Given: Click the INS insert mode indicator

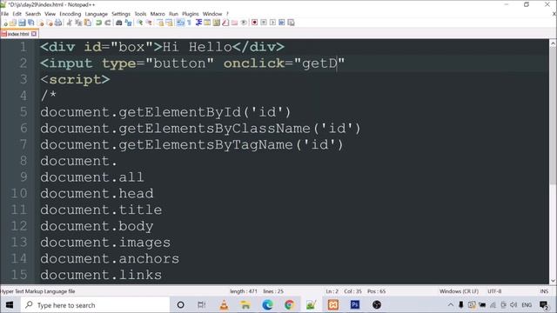Looking at the screenshot, I should pos(544,291).
